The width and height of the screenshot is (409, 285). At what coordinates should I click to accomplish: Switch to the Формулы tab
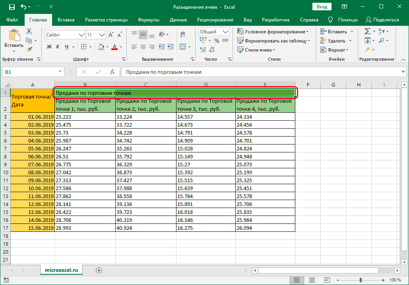pos(149,20)
